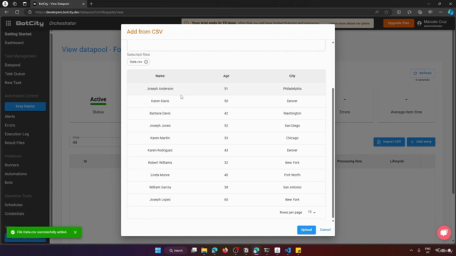Open the Marcelo Cruz user account menu

pyautogui.click(x=432, y=23)
